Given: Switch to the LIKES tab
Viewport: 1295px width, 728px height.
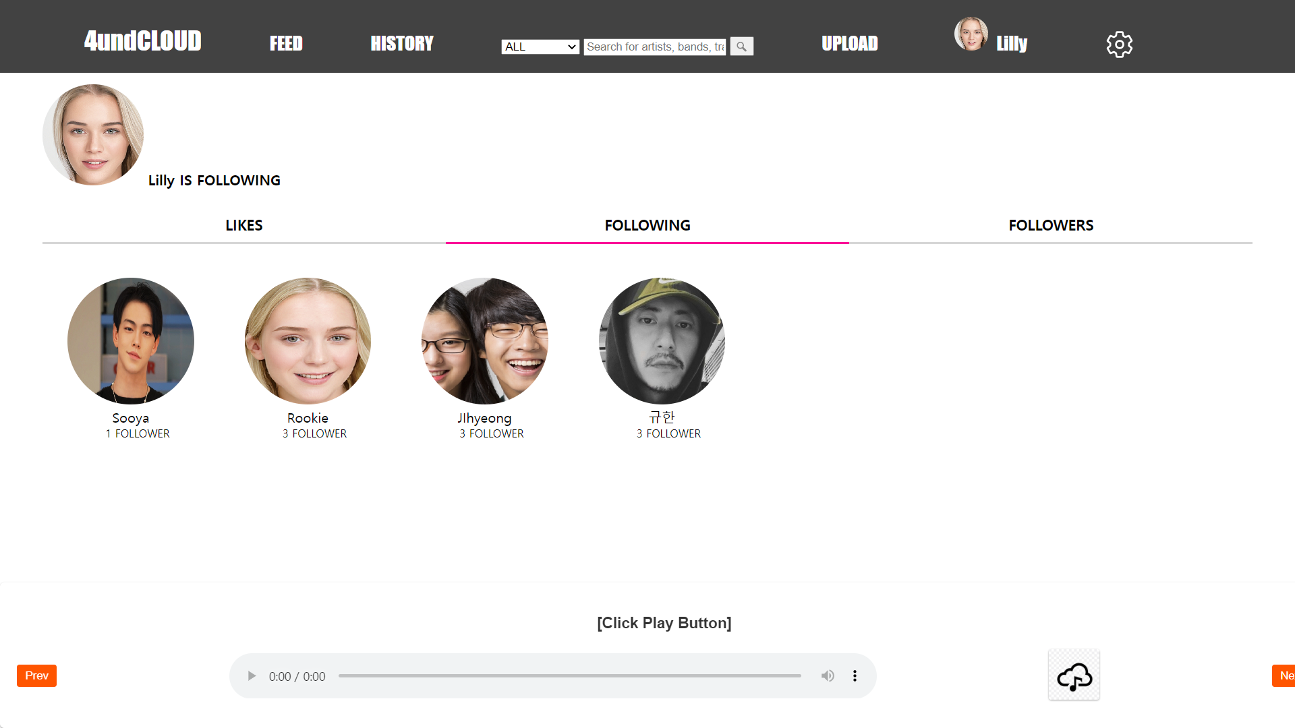Looking at the screenshot, I should (243, 225).
